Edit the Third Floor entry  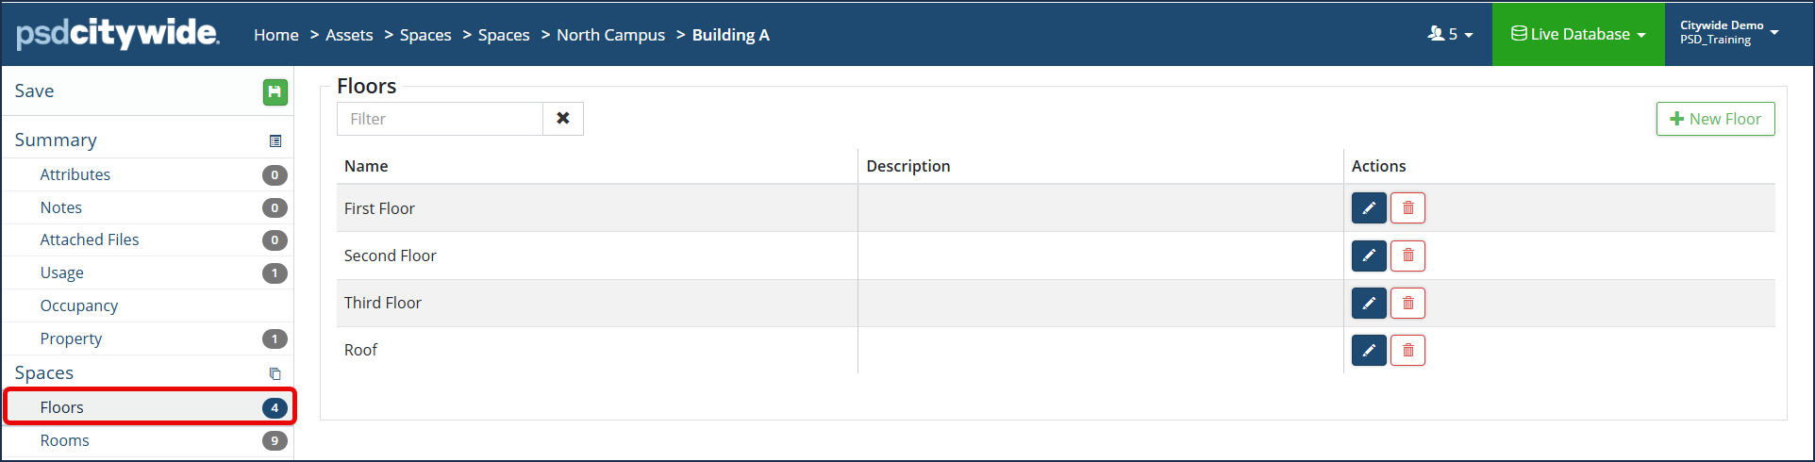(1369, 303)
